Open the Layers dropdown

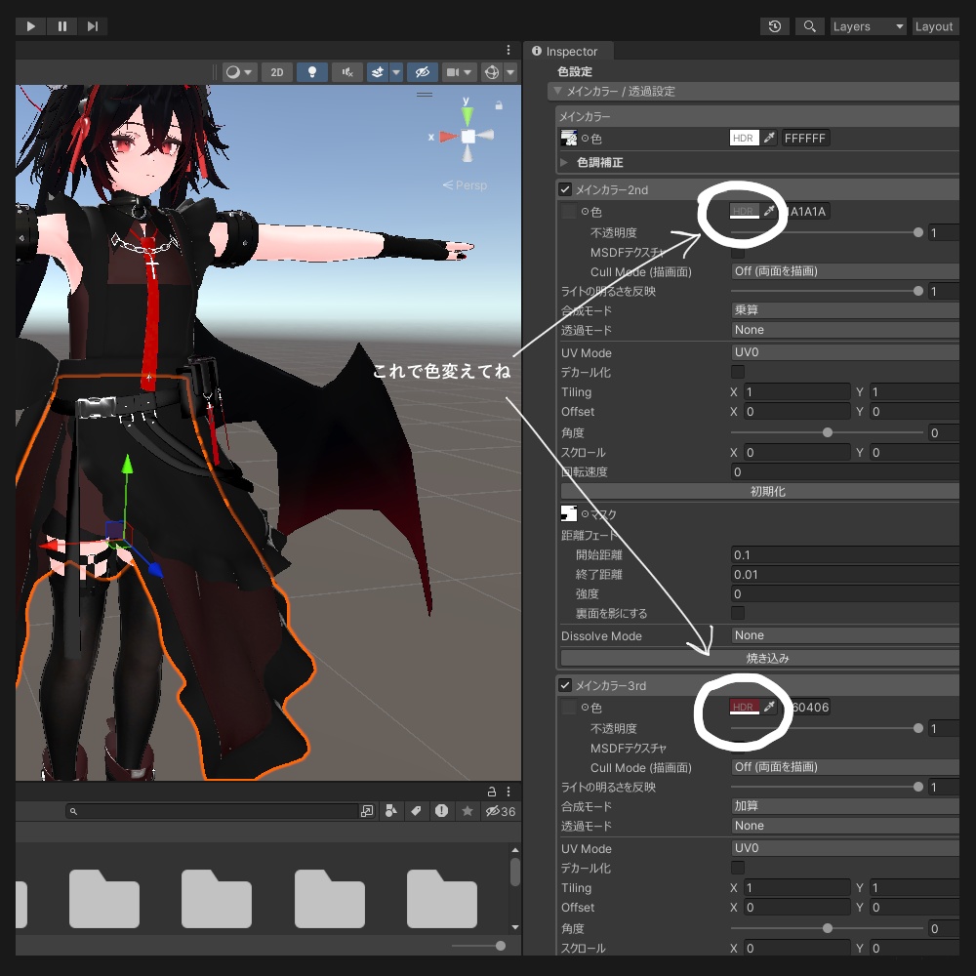tap(869, 26)
